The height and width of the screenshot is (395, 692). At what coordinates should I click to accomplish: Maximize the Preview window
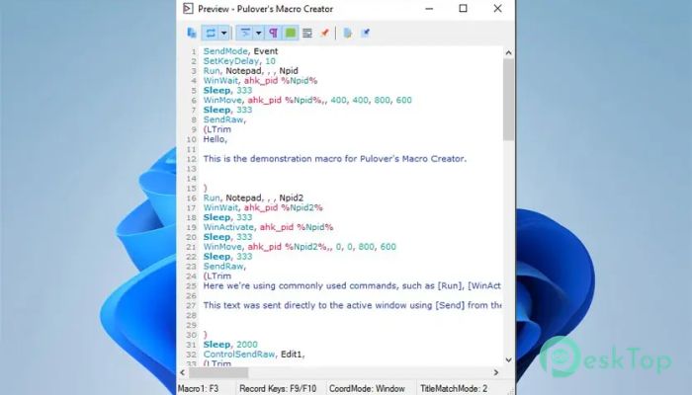(463, 8)
